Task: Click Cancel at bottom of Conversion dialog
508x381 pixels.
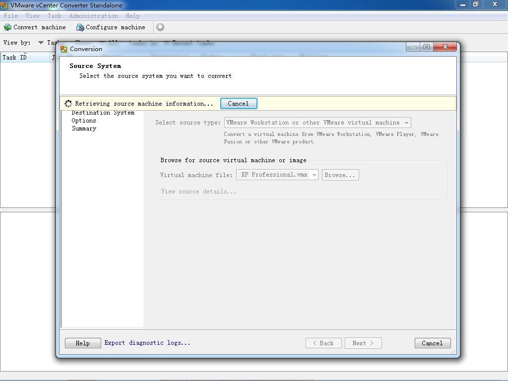Action: coord(433,343)
